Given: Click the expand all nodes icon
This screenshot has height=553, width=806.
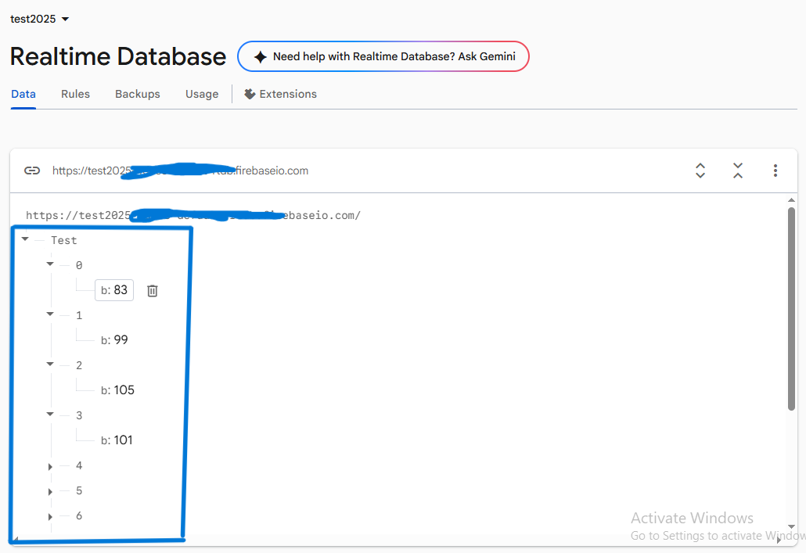Looking at the screenshot, I should (x=700, y=171).
